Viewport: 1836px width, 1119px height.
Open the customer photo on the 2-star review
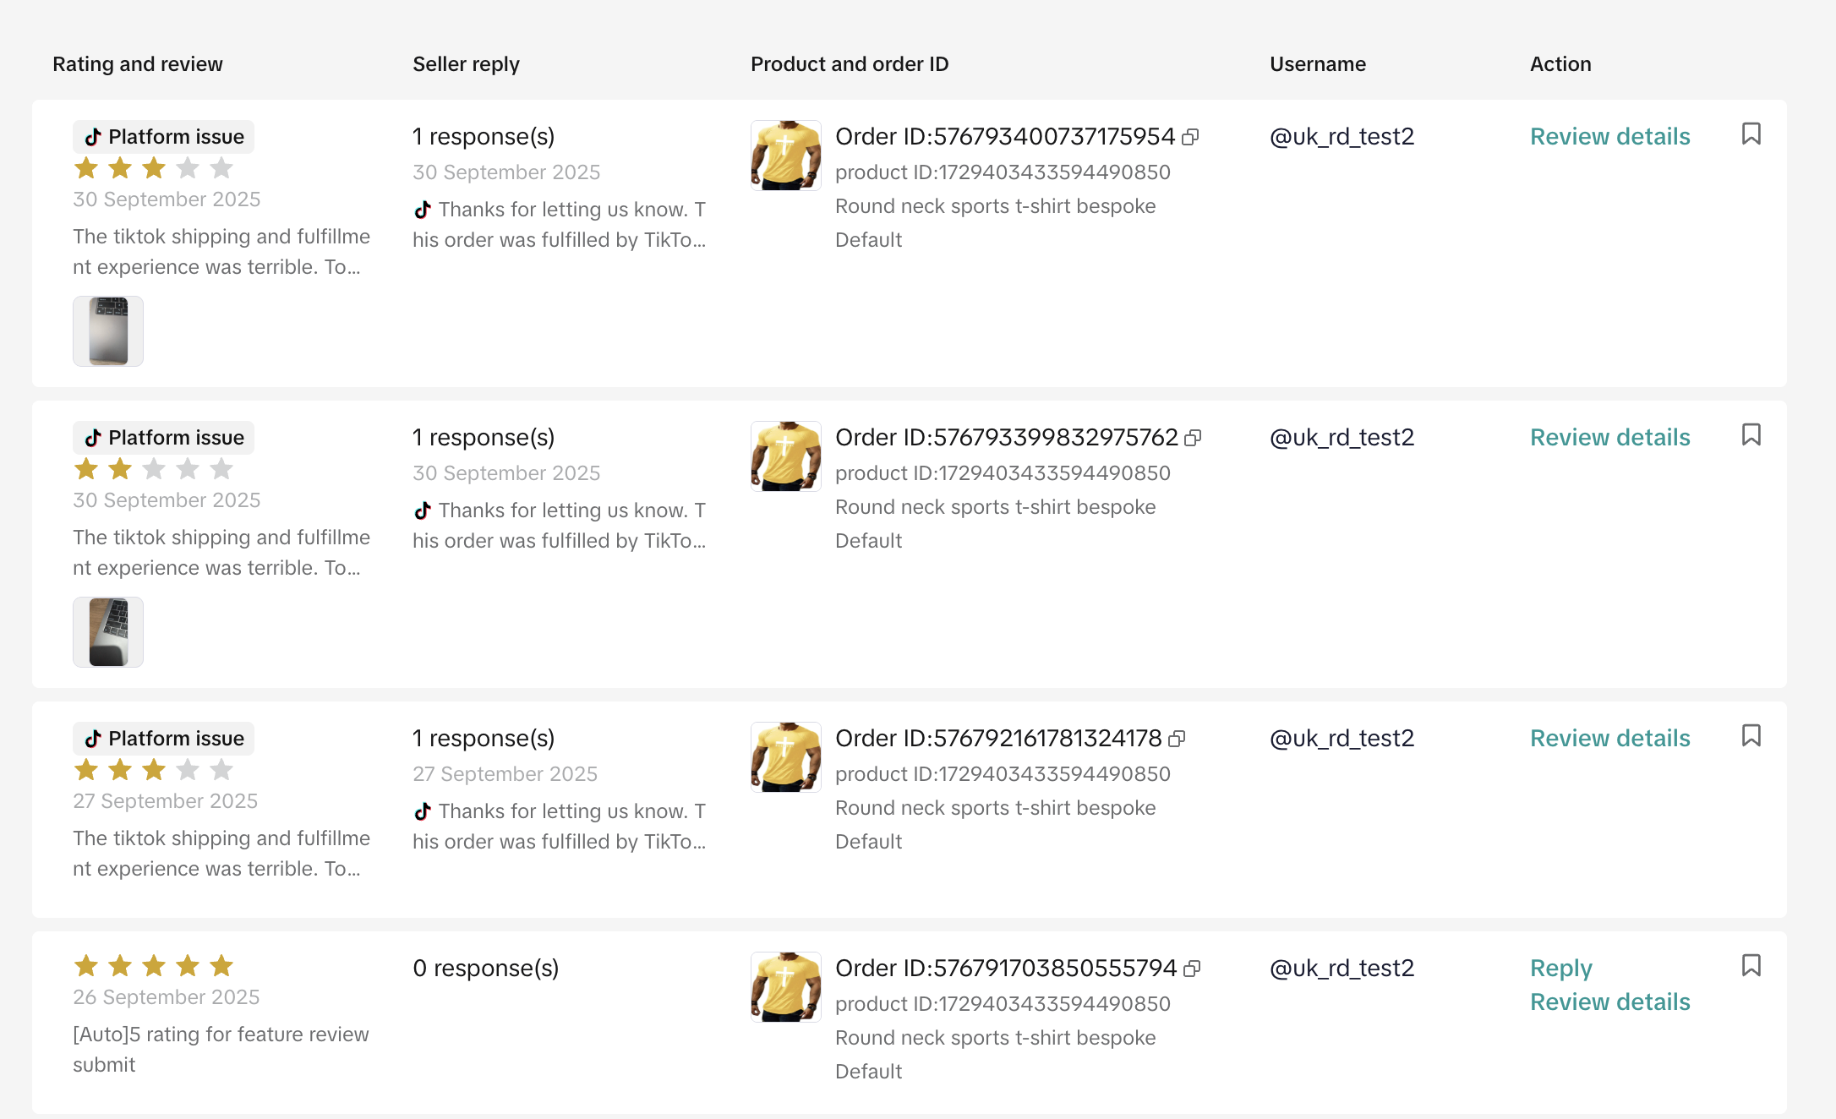tap(108, 632)
